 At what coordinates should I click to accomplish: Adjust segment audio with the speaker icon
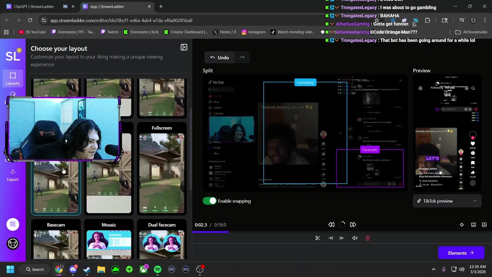pyautogui.click(x=355, y=238)
